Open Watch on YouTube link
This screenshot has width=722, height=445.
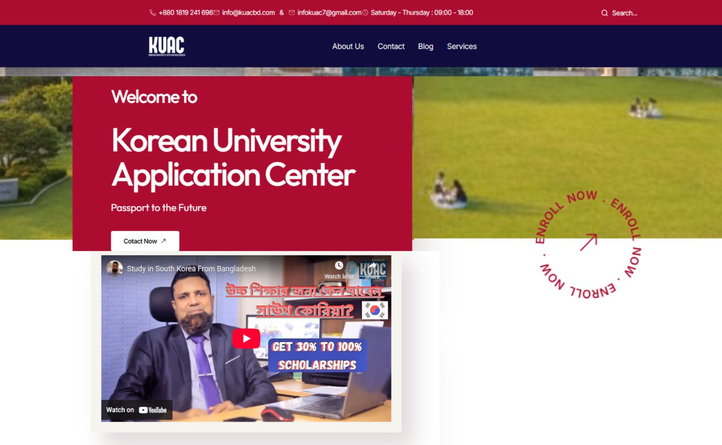pos(137,410)
